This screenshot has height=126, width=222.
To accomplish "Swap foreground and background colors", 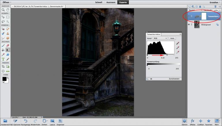I will (8, 78).
